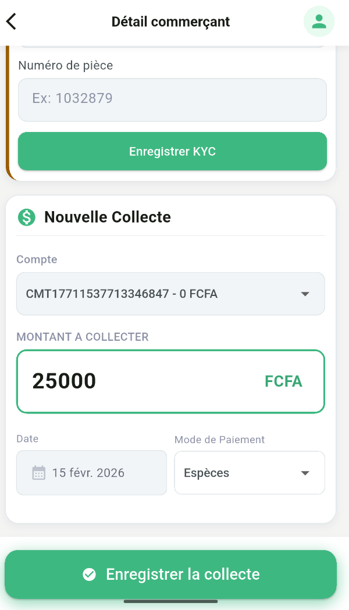This screenshot has width=349, height=610.
Task: Select the FCFA currency label
Action: (x=283, y=381)
